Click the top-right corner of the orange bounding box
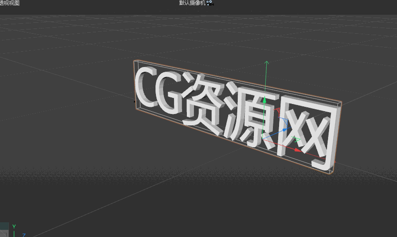Viewport: 397px width, 237px height. 340,102
